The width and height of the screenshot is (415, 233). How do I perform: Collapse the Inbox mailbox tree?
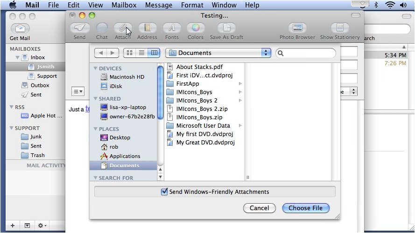tap(17, 57)
